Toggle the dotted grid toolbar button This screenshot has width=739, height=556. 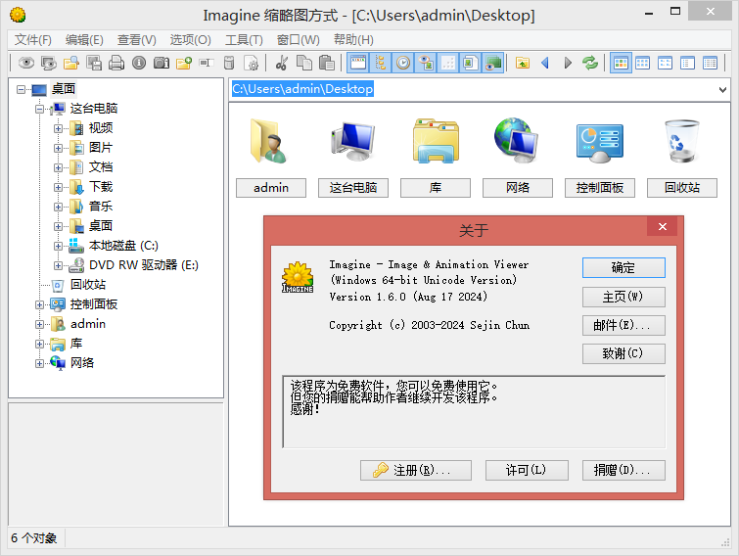[x=448, y=63]
